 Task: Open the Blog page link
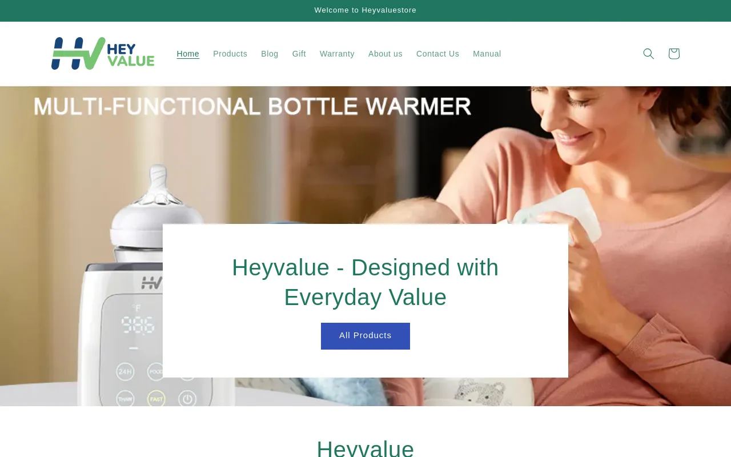point(270,54)
